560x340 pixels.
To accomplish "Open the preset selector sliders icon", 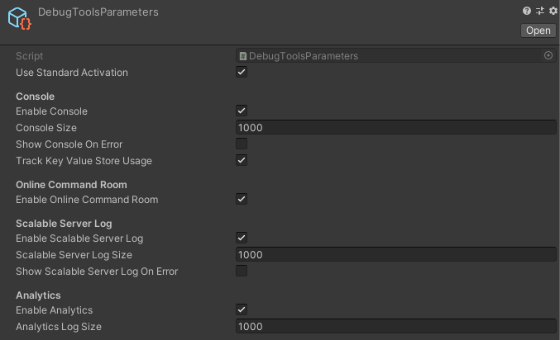I will pos(540,11).
